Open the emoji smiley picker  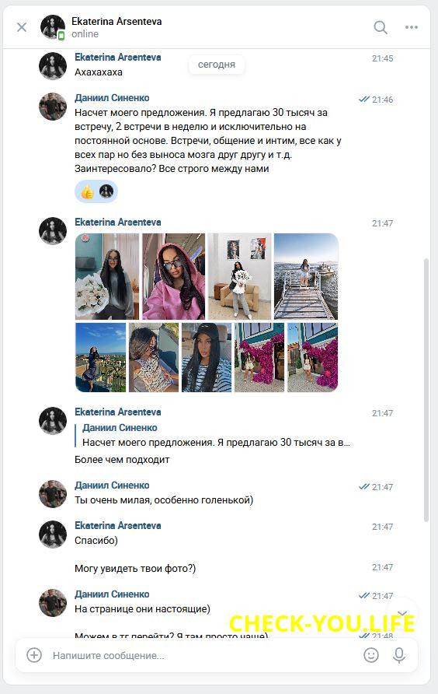[x=371, y=655]
